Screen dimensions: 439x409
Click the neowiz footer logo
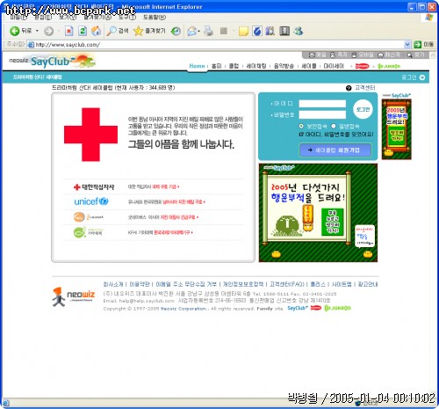[x=74, y=296]
